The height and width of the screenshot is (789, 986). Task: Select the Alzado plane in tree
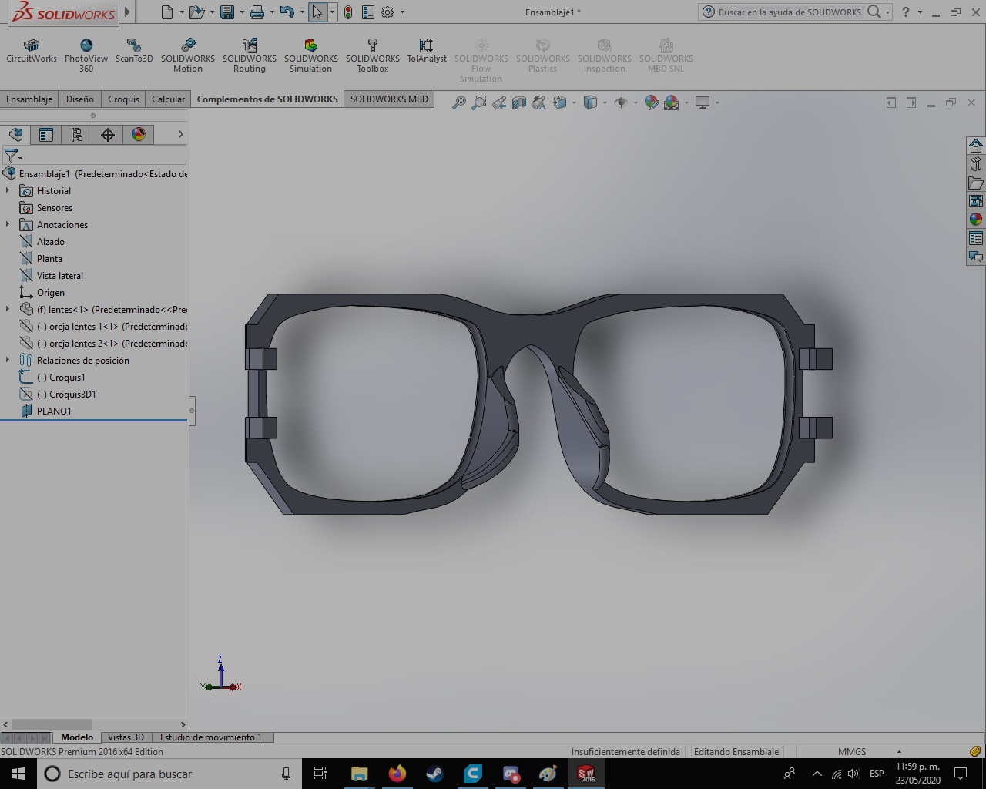51,241
